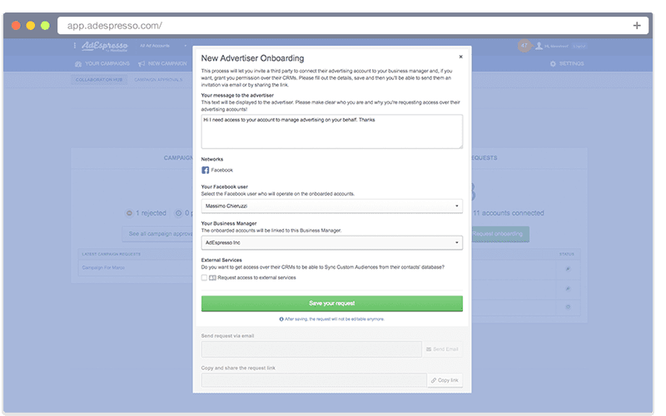The height and width of the screenshot is (416, 666).
Task: Click the browser new tab plus icon
Action: 637,26
